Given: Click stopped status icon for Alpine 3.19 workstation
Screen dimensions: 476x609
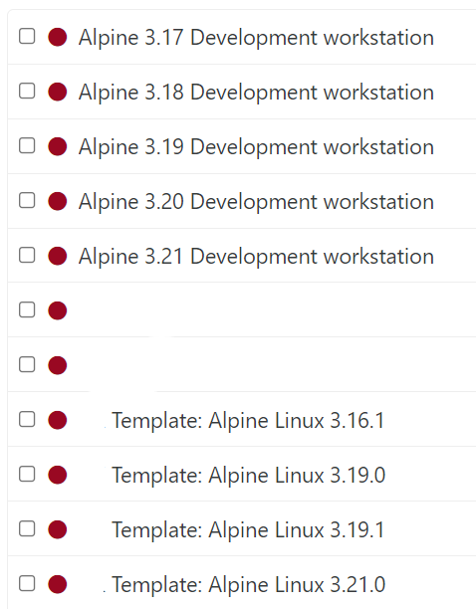Looking at the screenshot, I should [x=58, y=147].
